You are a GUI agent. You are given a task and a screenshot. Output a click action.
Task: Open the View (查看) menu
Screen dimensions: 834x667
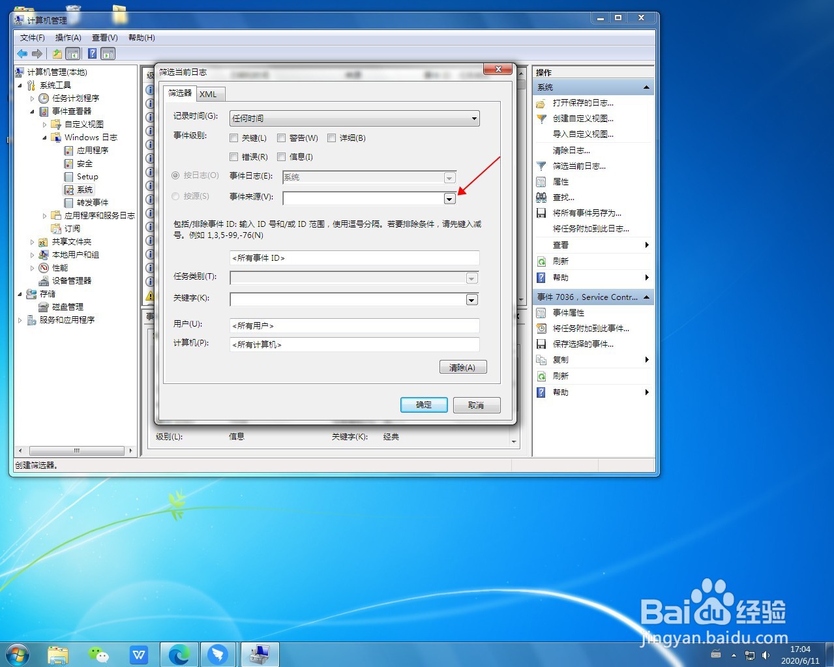click(x=105, y=38)
